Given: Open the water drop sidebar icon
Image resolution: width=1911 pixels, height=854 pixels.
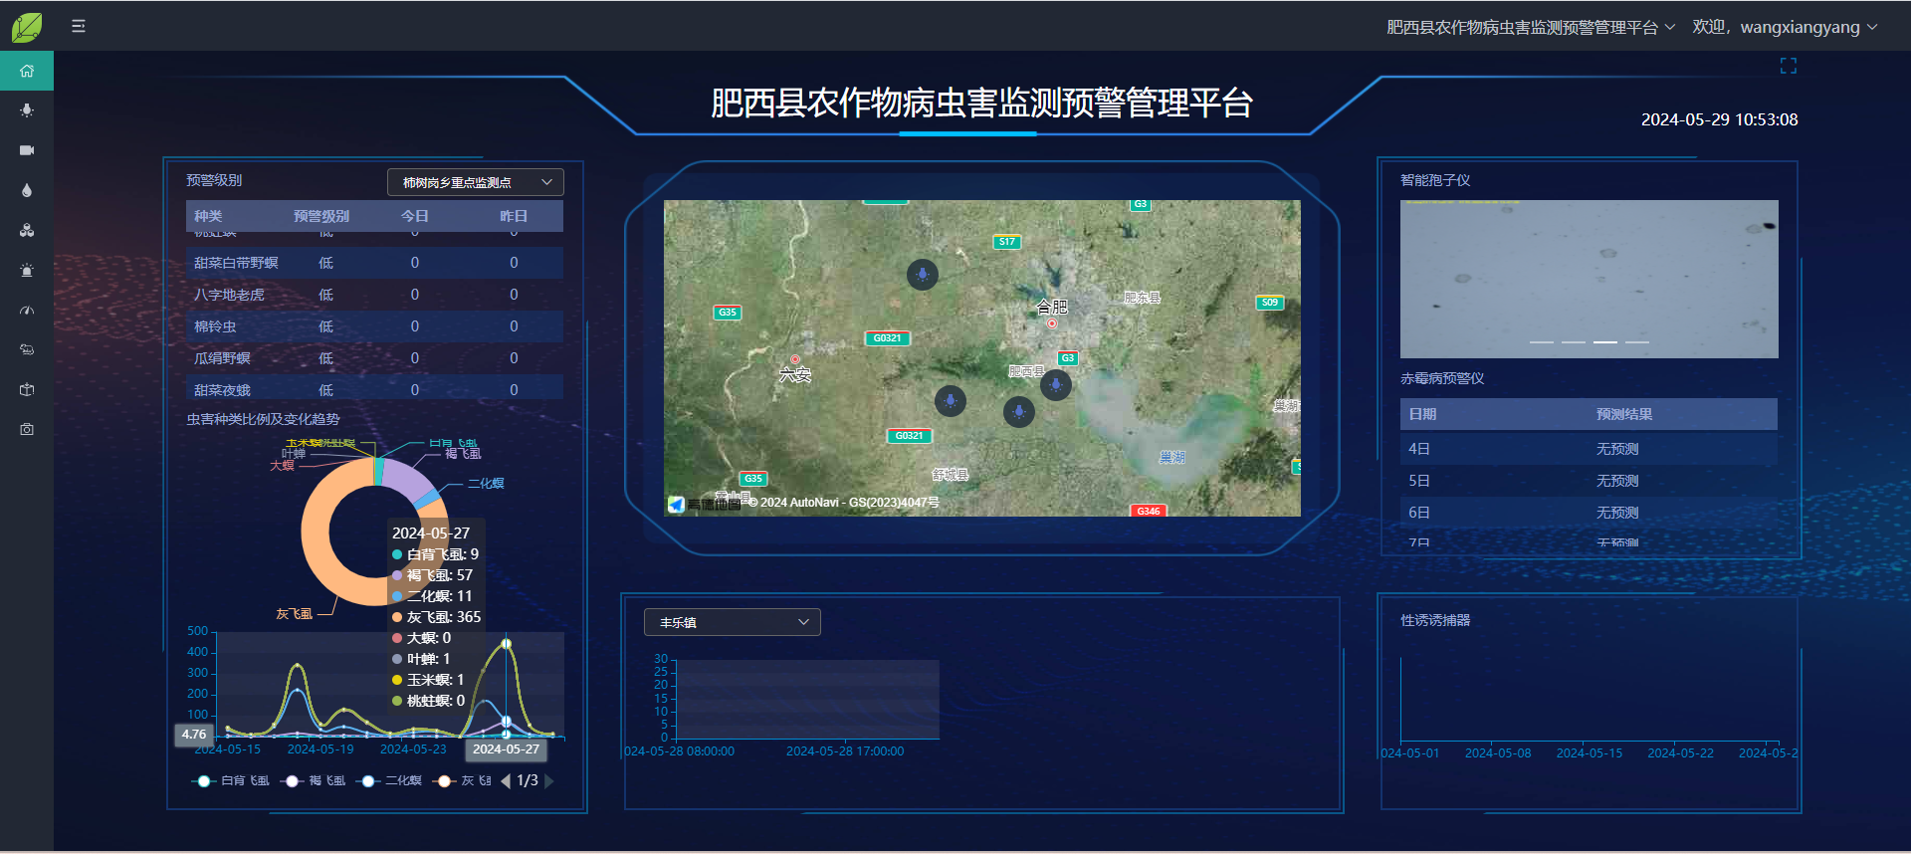Looking at the screenshot, I should coord(27,190).
